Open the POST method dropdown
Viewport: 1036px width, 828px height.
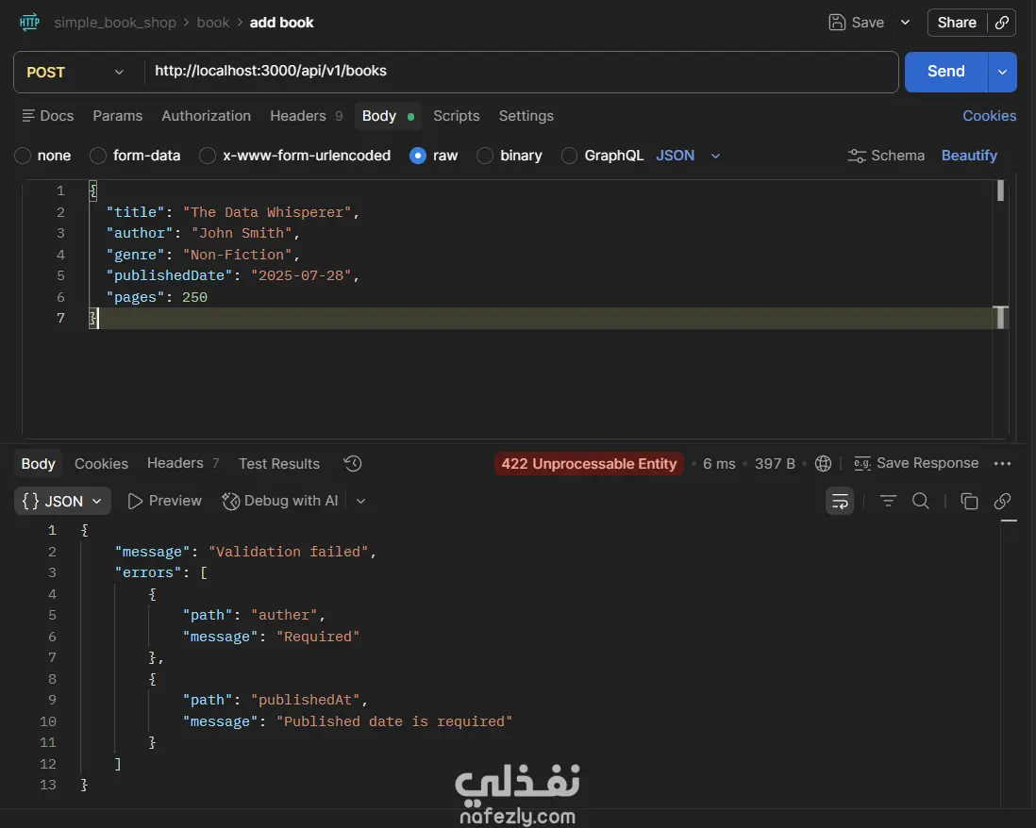[75, 72]
